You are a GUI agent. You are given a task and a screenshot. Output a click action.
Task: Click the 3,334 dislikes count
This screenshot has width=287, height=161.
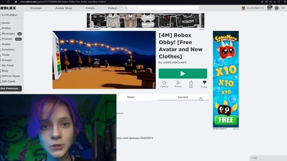[x=204, y=87]
